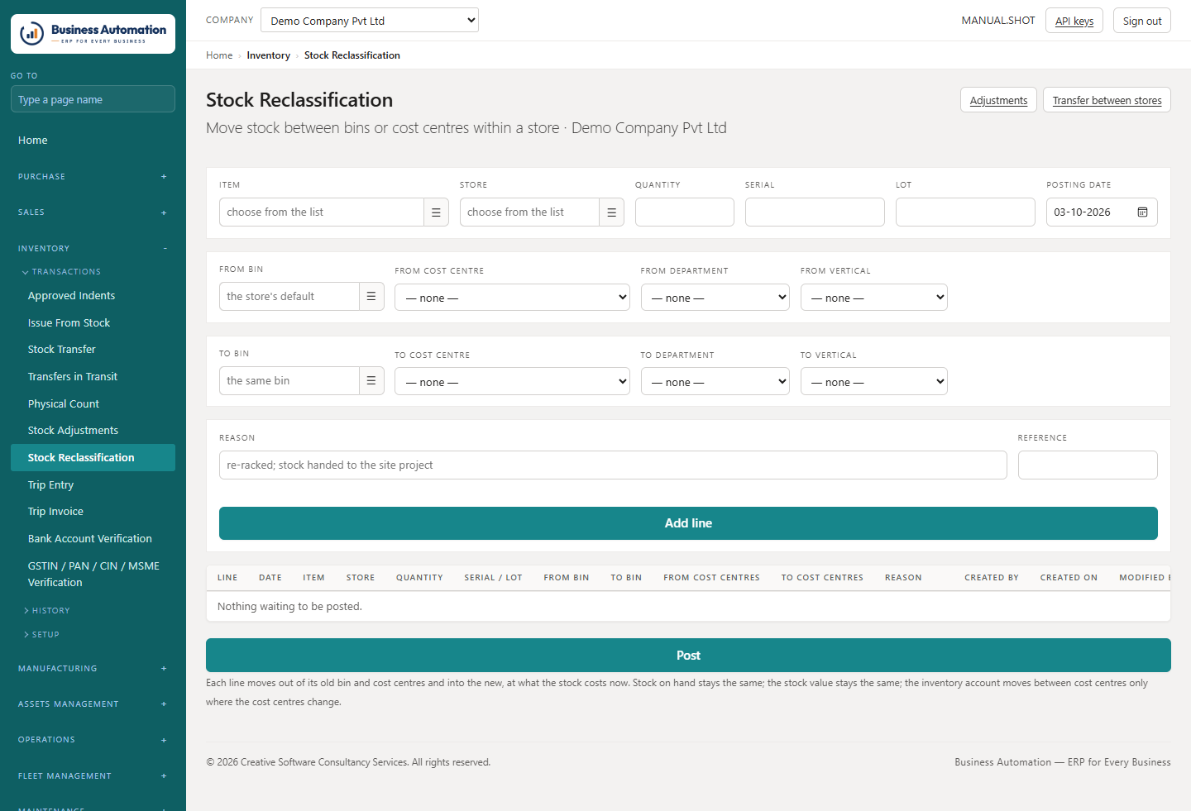
Task: Open Stock Adjustments page
Action: tap(93, 431)
